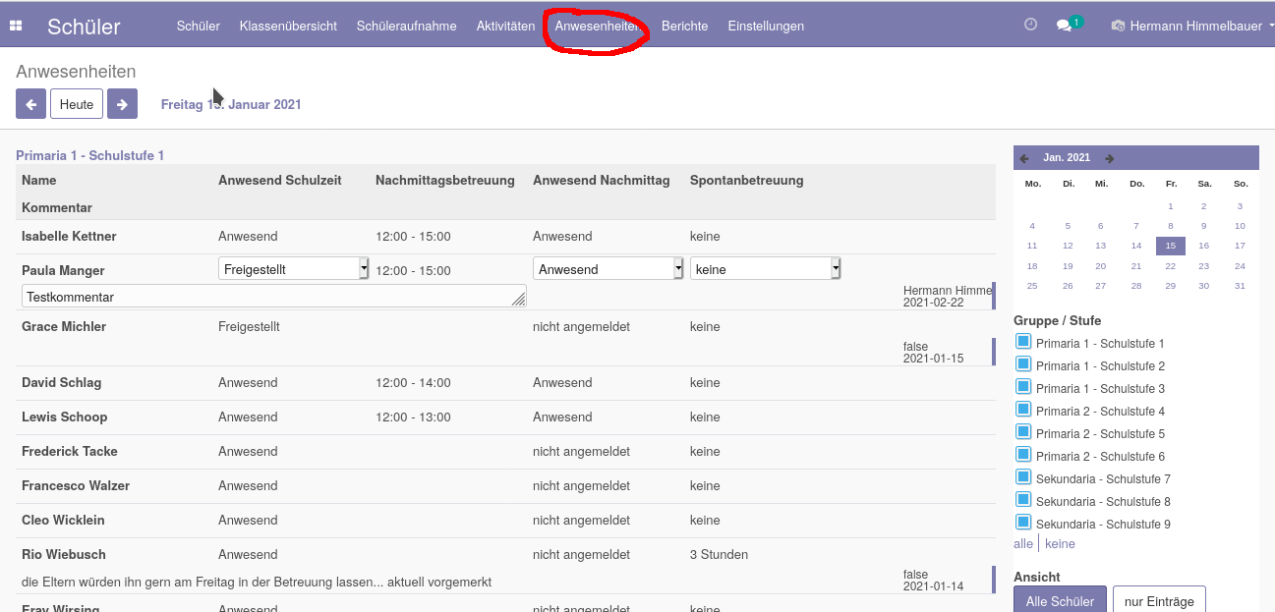This screenshot has width=1275, height=612.
Task: Open Anwesend Nachmittag dropdown for Paula Manger
Action: [x=608, y=269]
